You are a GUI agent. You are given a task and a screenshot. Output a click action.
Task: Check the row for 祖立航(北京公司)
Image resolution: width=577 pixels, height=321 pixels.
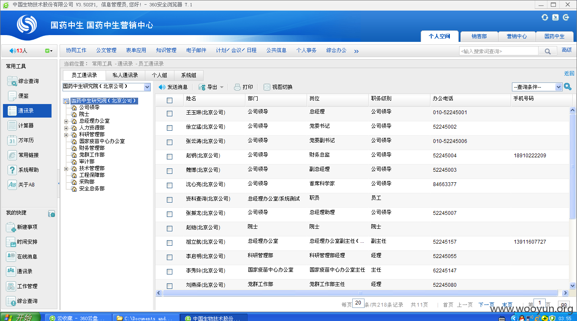pyautogui.click(x=169, y=243)
